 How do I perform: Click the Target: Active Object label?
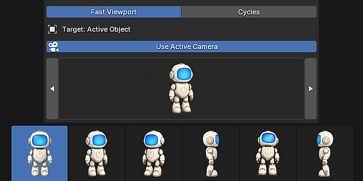96,29
